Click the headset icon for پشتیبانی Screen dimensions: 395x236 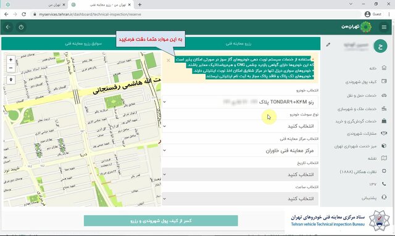click(x=384, y=197)
